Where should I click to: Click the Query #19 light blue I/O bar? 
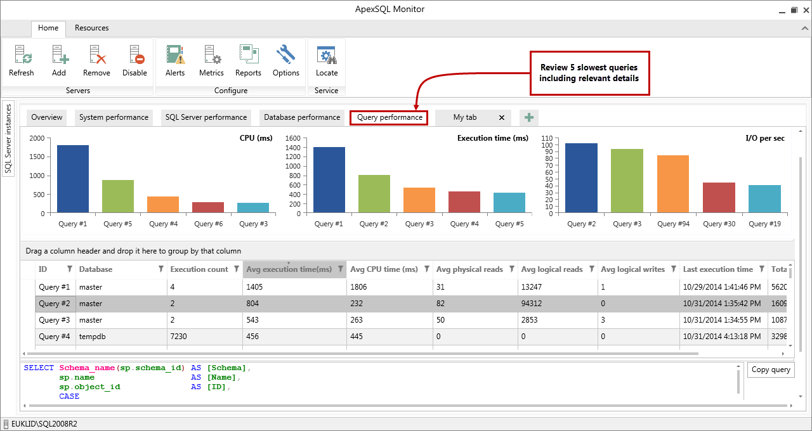[x=764, y=199]
